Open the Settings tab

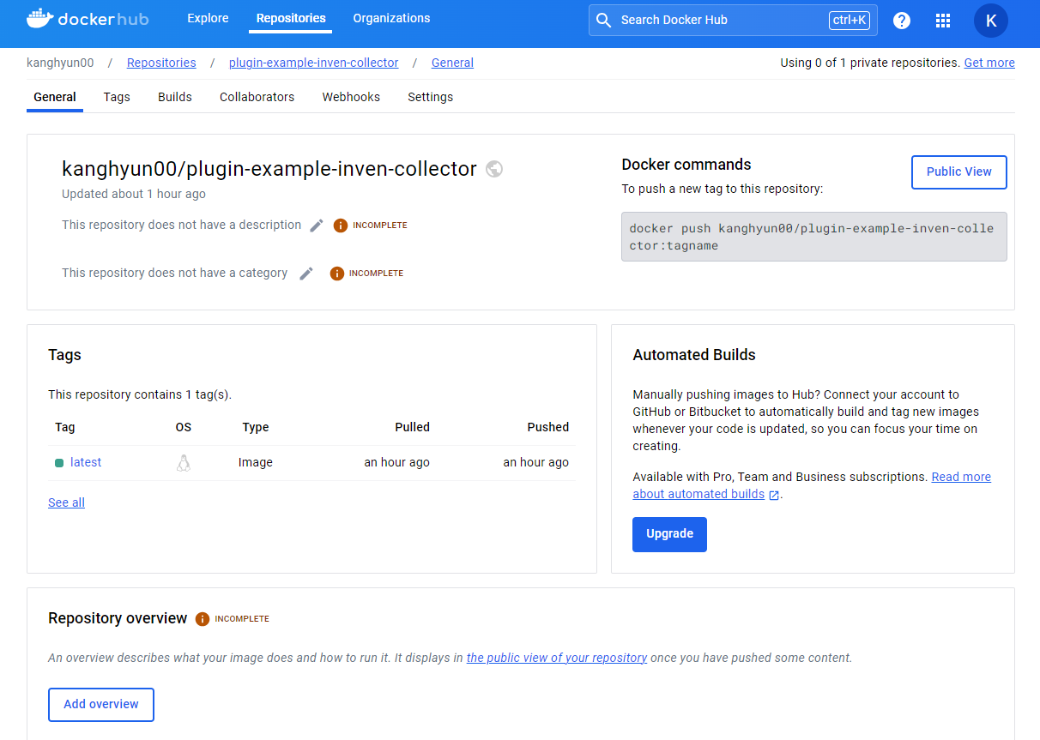coord(431,97)
